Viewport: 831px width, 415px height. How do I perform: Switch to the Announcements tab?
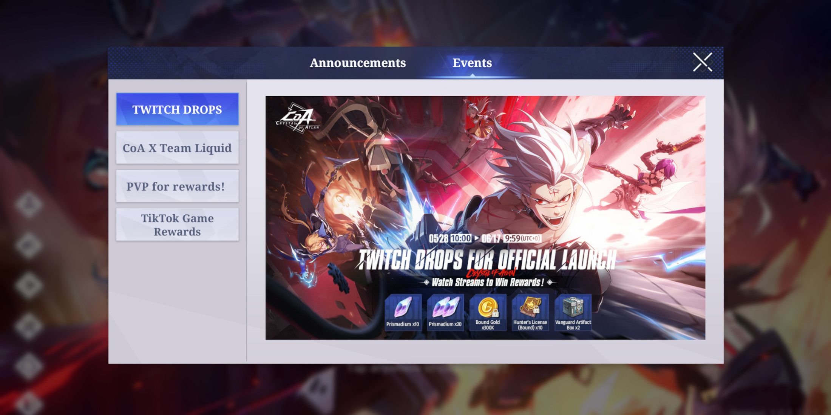[358, 63]
